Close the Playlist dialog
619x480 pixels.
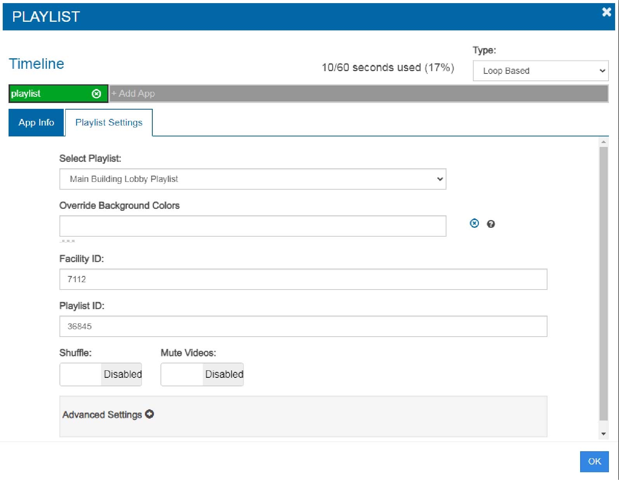click(606, 12)
